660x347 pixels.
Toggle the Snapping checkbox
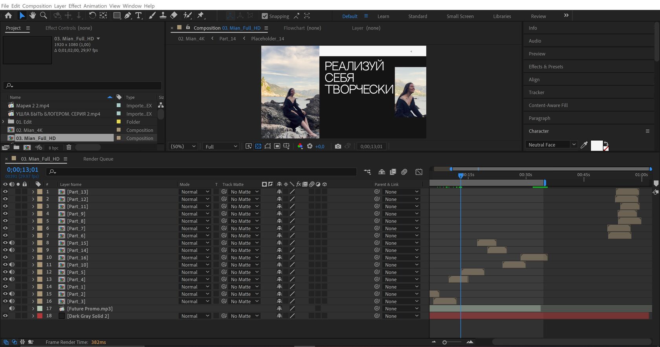[265, 16]
